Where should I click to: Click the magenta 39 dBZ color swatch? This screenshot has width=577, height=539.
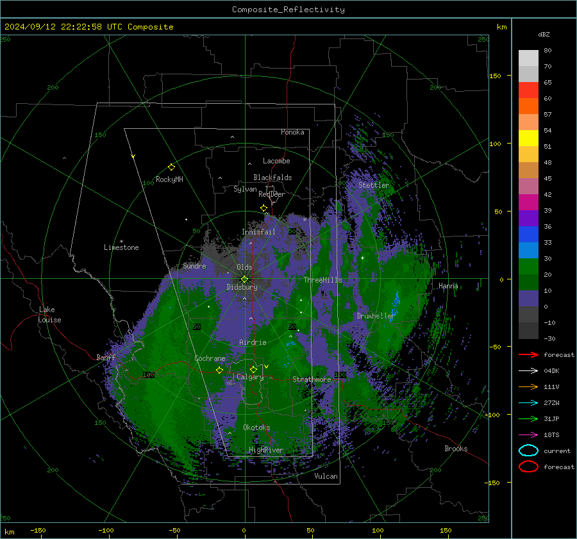pyautogui.click(x=528, y=203)
